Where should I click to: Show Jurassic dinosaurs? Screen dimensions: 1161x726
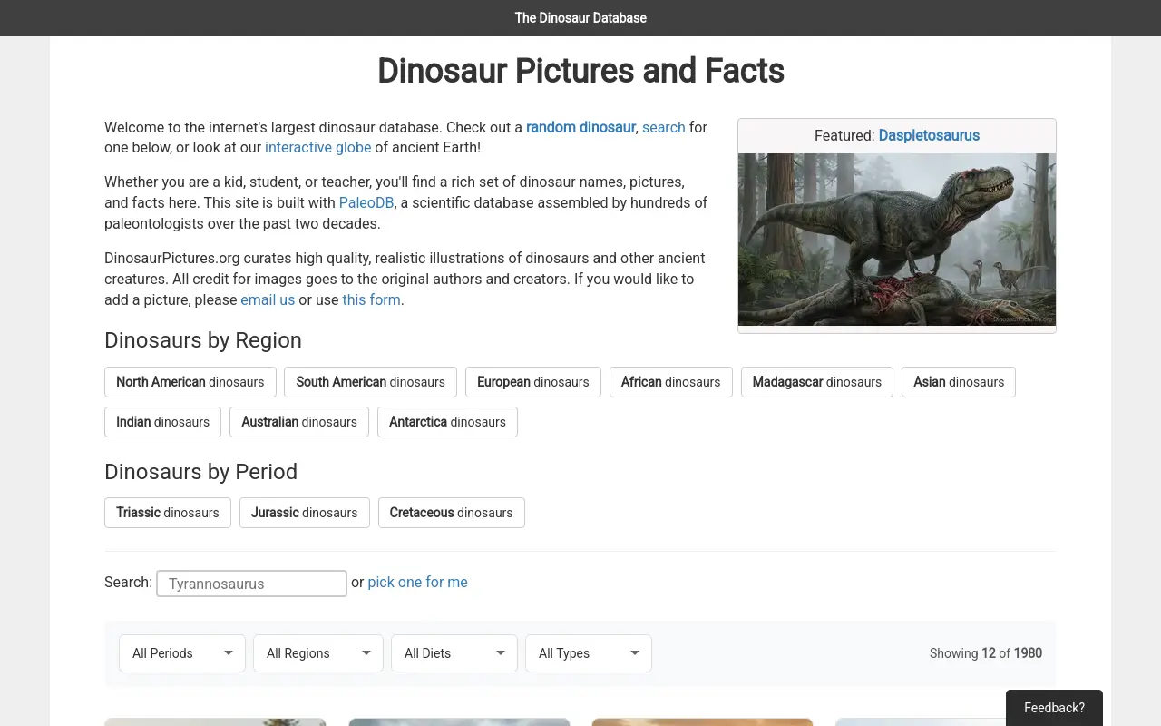click(x=305, y=513)
